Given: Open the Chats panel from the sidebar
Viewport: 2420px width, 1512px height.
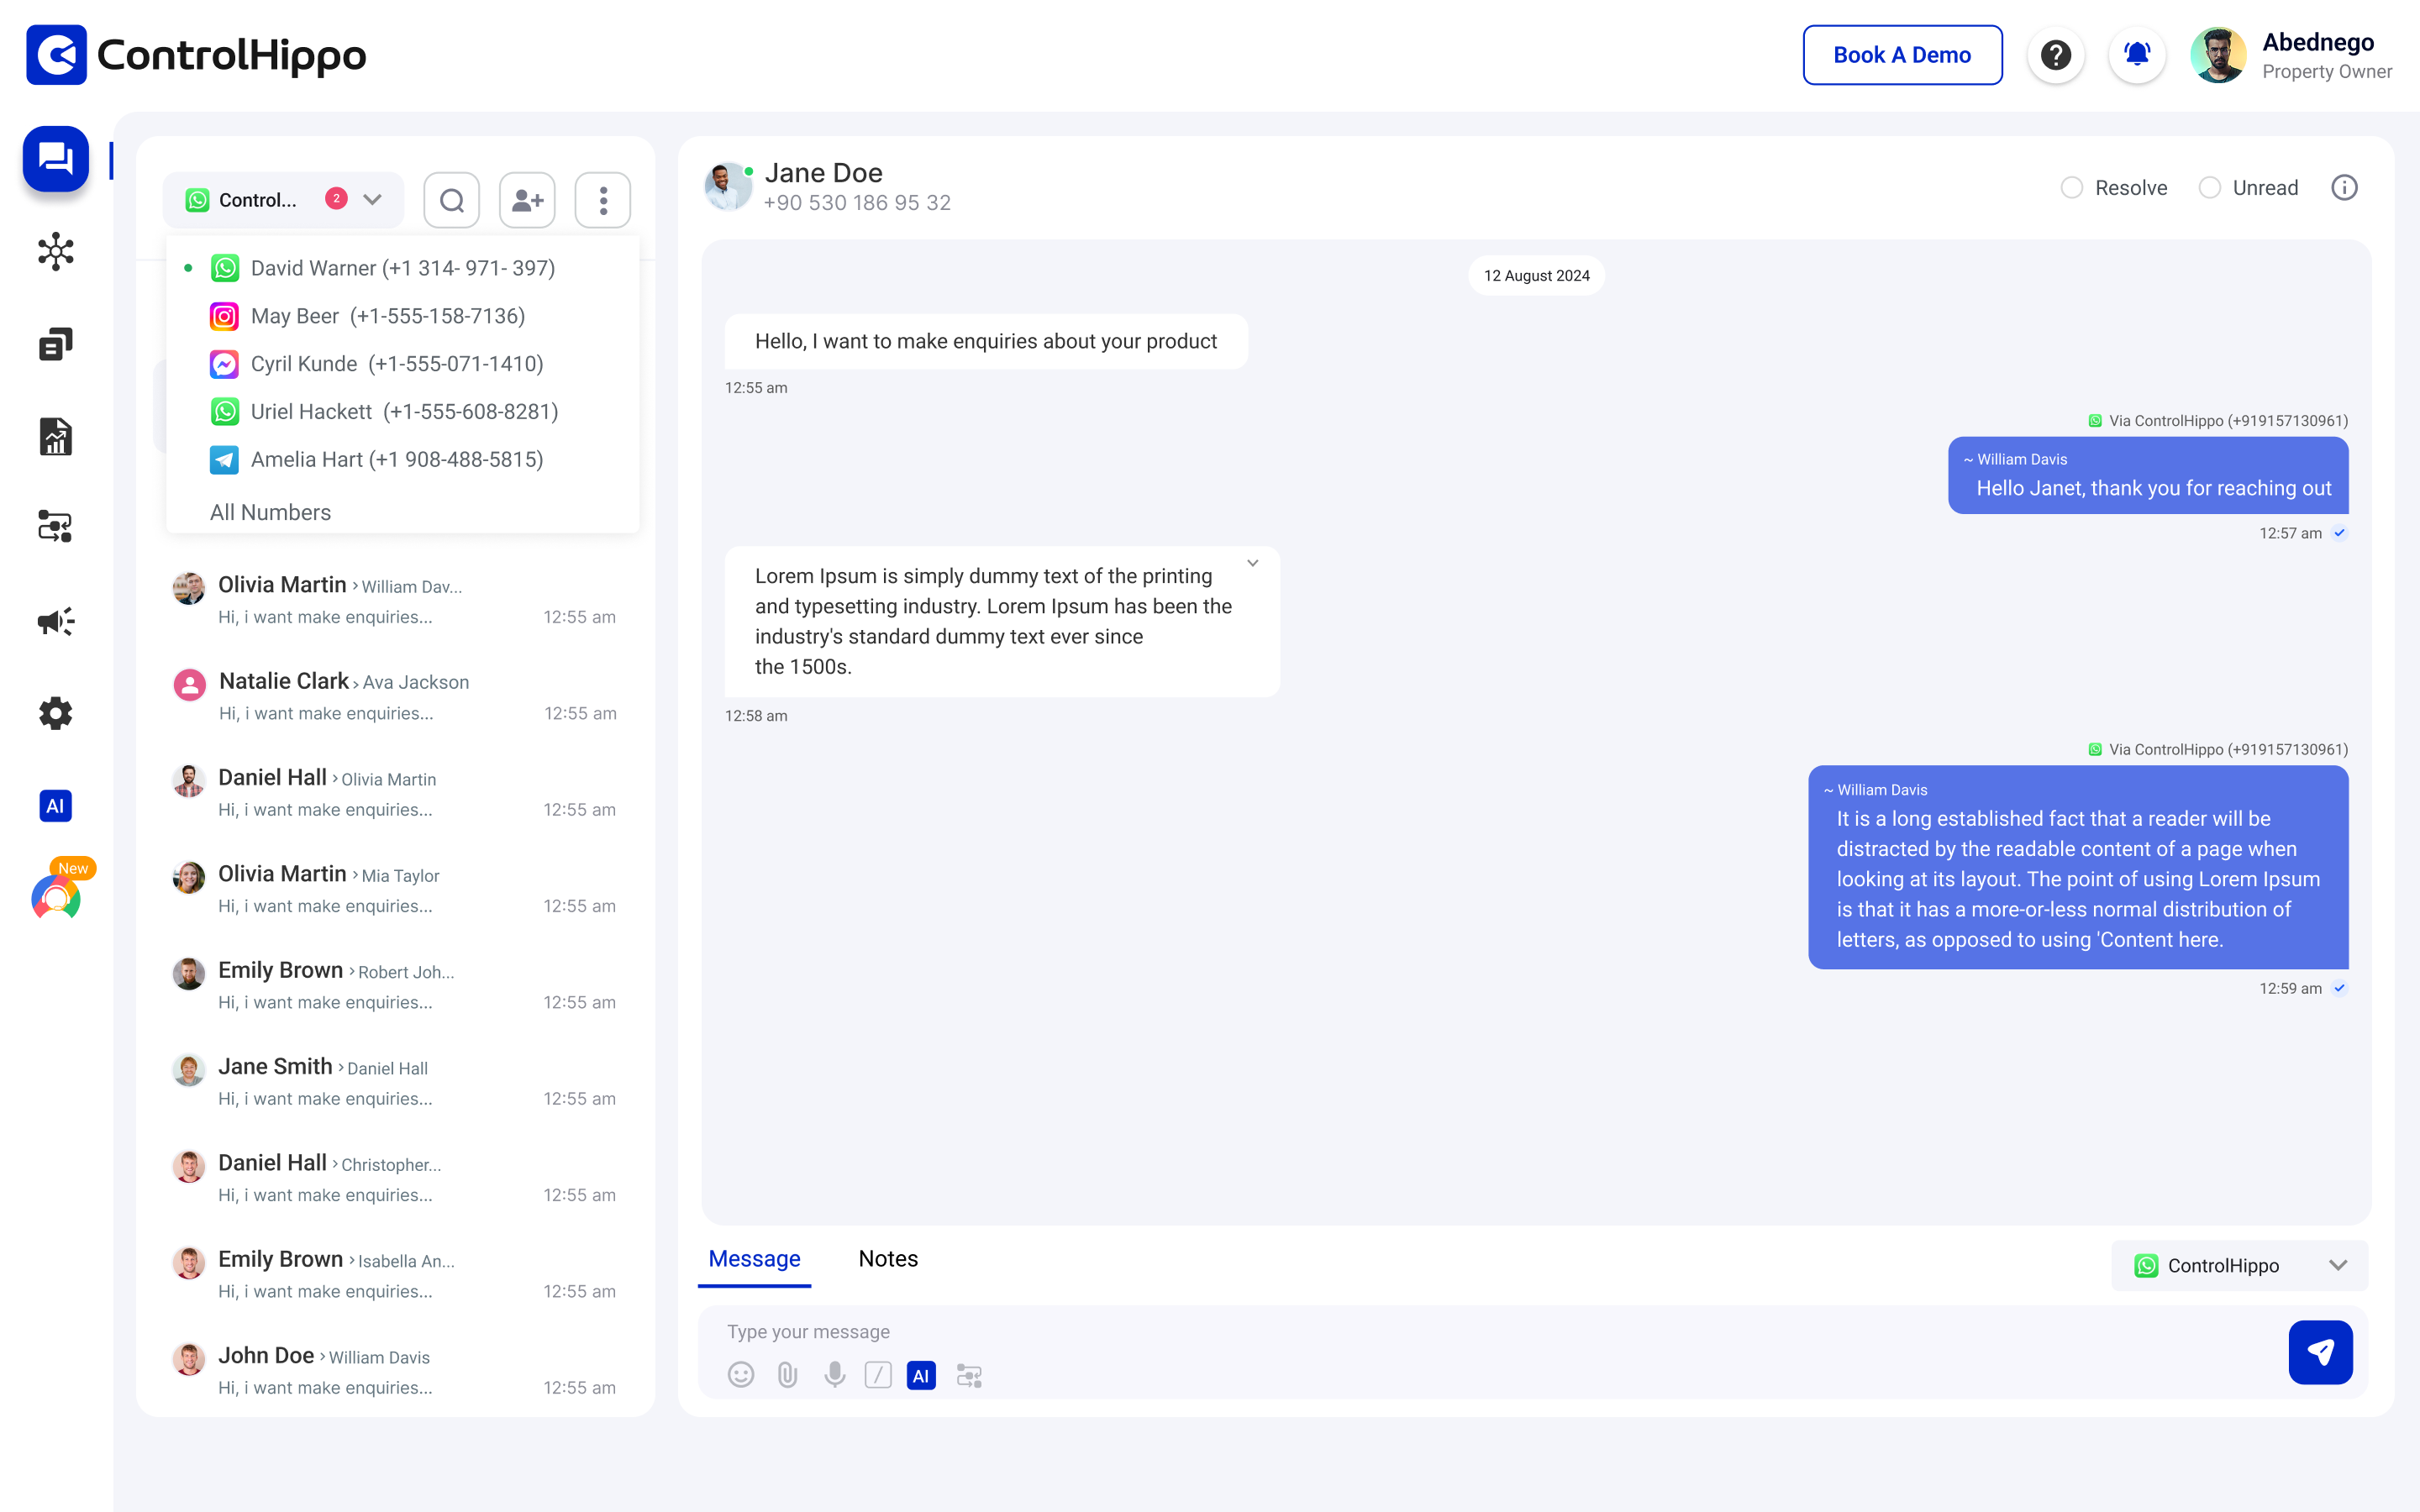Looking at the screenshot, I should pos(55,158).
